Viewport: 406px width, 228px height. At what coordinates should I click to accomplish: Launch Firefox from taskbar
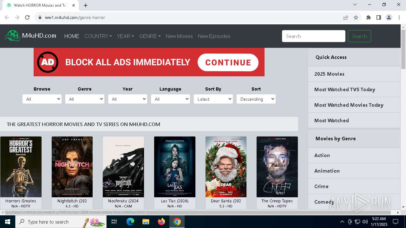pos(161,222)
